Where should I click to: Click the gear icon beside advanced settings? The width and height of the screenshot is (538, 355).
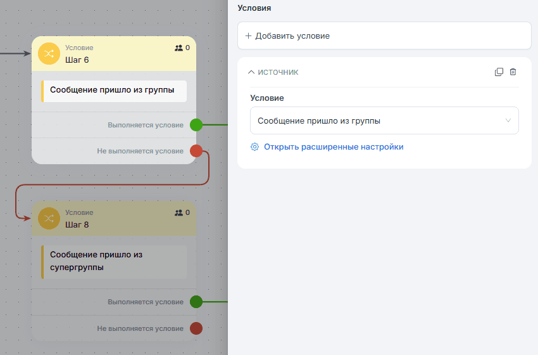pyautogui.click(x=254, y=146)
